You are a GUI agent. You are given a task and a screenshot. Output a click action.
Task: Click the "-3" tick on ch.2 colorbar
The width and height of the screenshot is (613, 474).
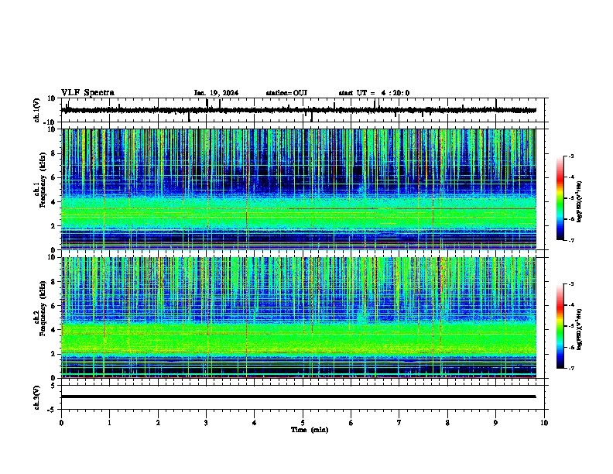[x=570, y=284]
